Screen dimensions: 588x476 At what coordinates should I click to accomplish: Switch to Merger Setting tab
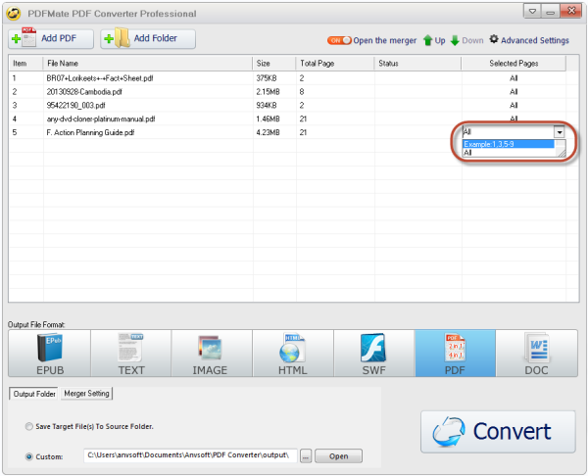86,394
